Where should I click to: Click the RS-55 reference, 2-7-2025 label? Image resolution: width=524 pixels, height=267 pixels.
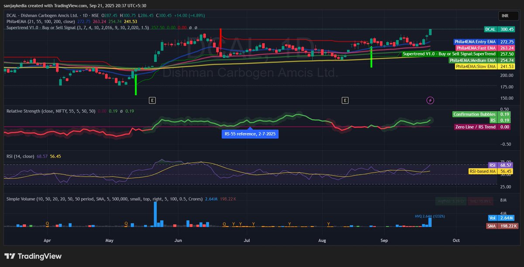(x=250, y=134)
